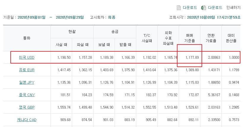
Task: Select GBP base rate 1,529.61
Action: click(192, 107)
